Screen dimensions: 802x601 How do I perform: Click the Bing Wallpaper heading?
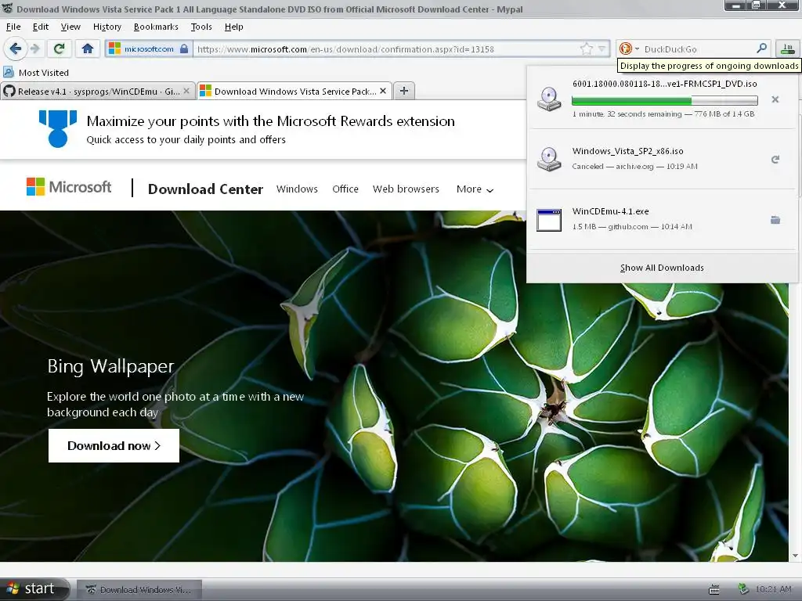(x=110, y=366)
